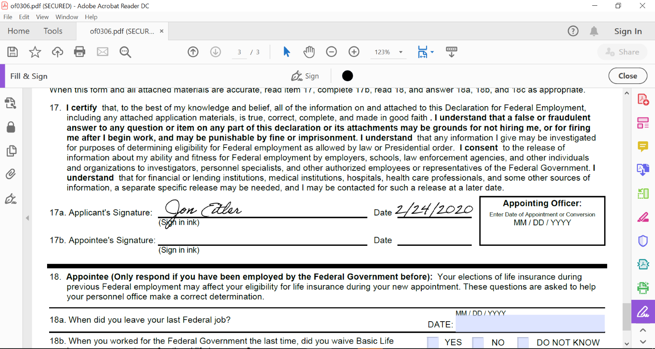Upload file to cloud icon
This screenshot has width=655, height=349.
point(57,52)
